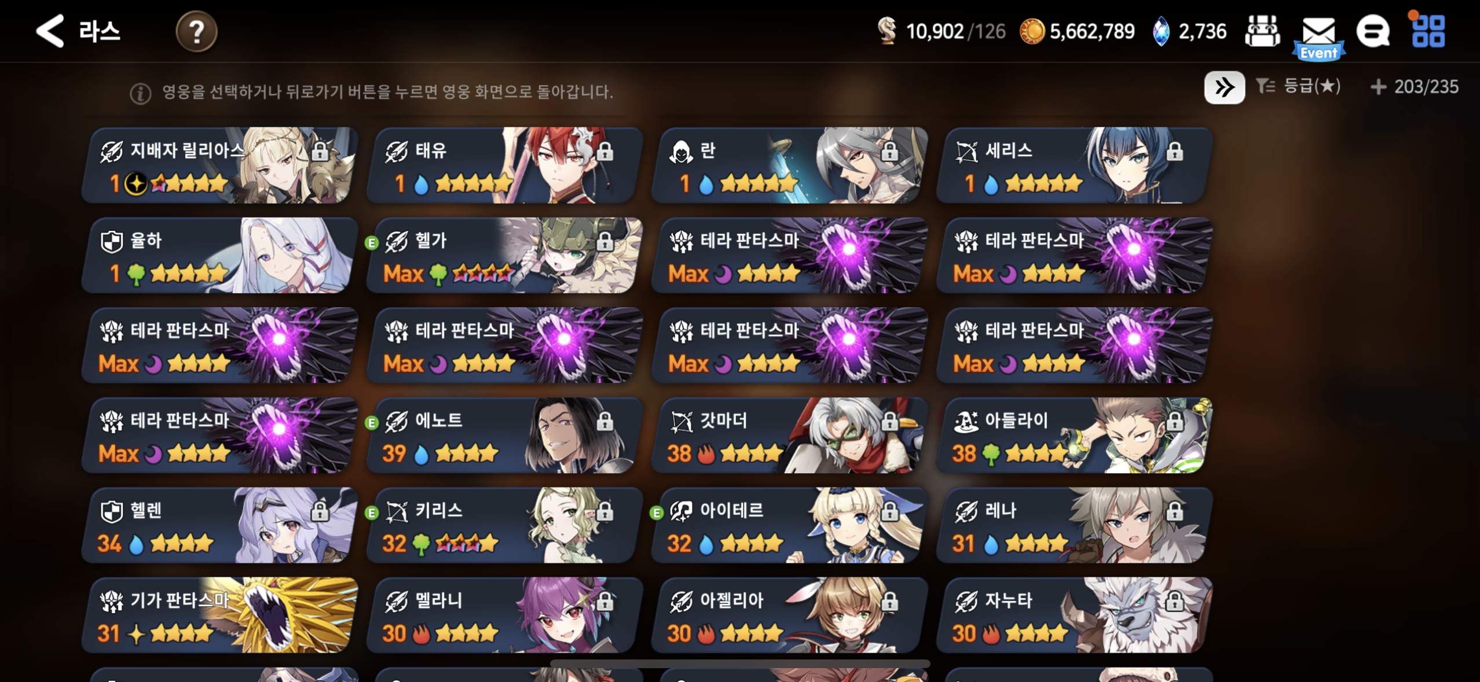
Task: Open the chat bubble icon
Action: 1373,31
